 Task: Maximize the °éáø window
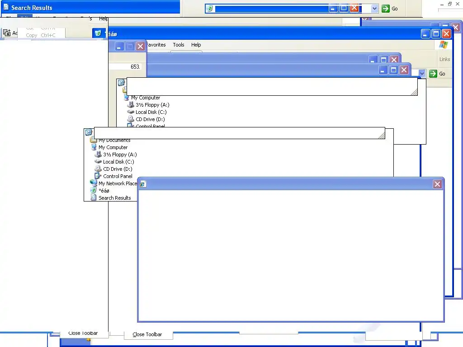pyautogui.click(x=436, y=33)
